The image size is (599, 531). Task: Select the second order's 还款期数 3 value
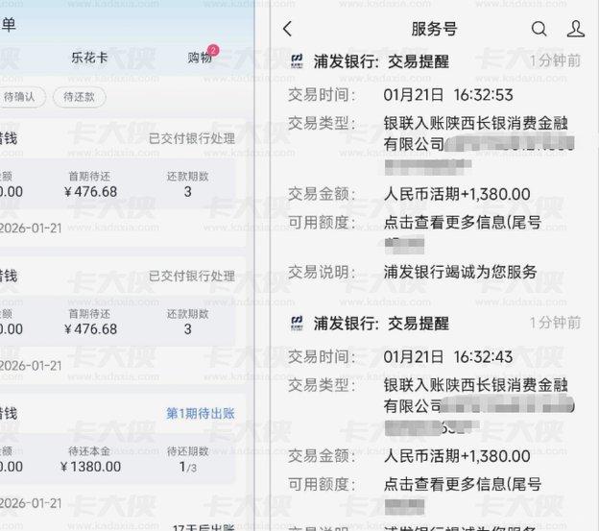pyautogui.click(x=187, y=329)
